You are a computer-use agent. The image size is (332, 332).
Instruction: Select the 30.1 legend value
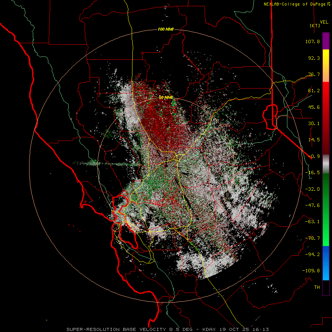[x=314, y=124]
